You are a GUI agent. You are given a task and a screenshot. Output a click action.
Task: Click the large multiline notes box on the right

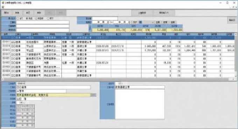pos(140,104)
